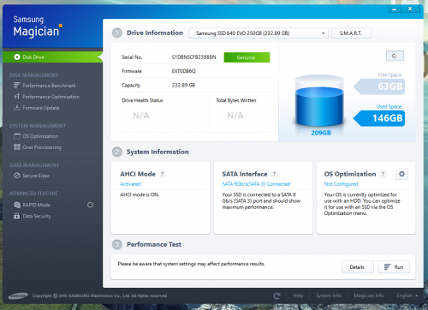This screenshot has width=428, height=310.
Task: Click the Not Configured status link
Action: coord(341,184)
